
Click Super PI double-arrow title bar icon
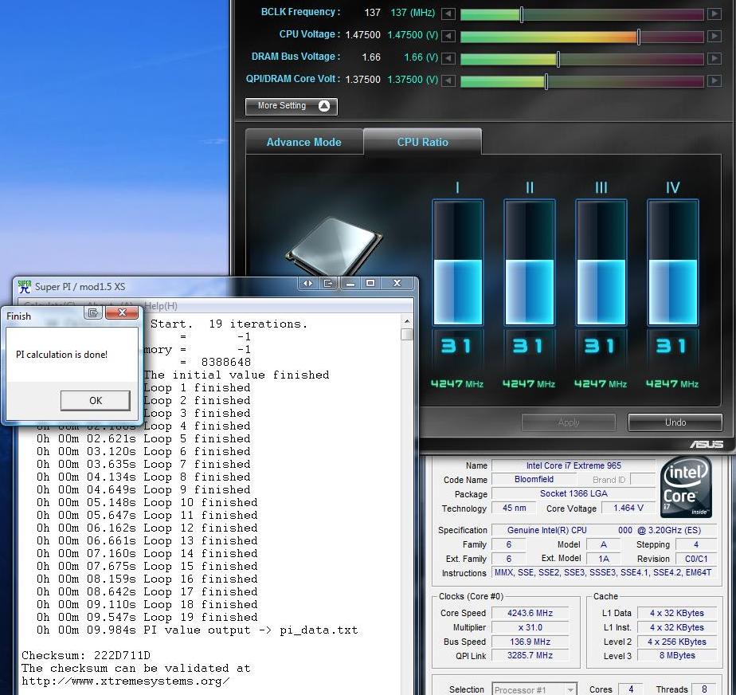pos(308,283)
